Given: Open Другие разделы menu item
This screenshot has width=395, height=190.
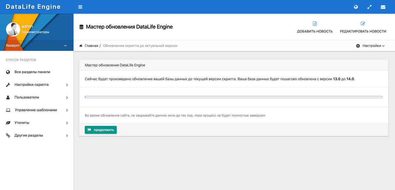Looking at the screenshot, I should tap(29, 135).
